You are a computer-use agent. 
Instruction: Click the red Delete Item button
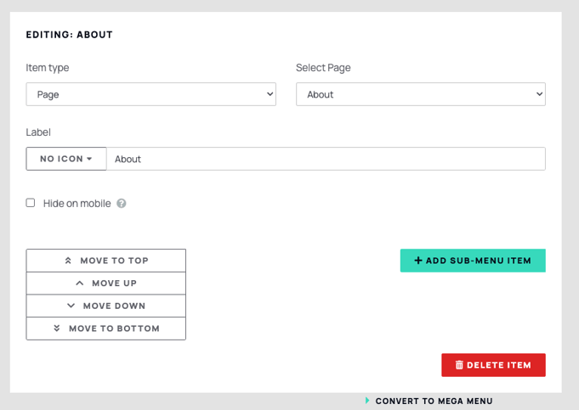pos(493,365)
